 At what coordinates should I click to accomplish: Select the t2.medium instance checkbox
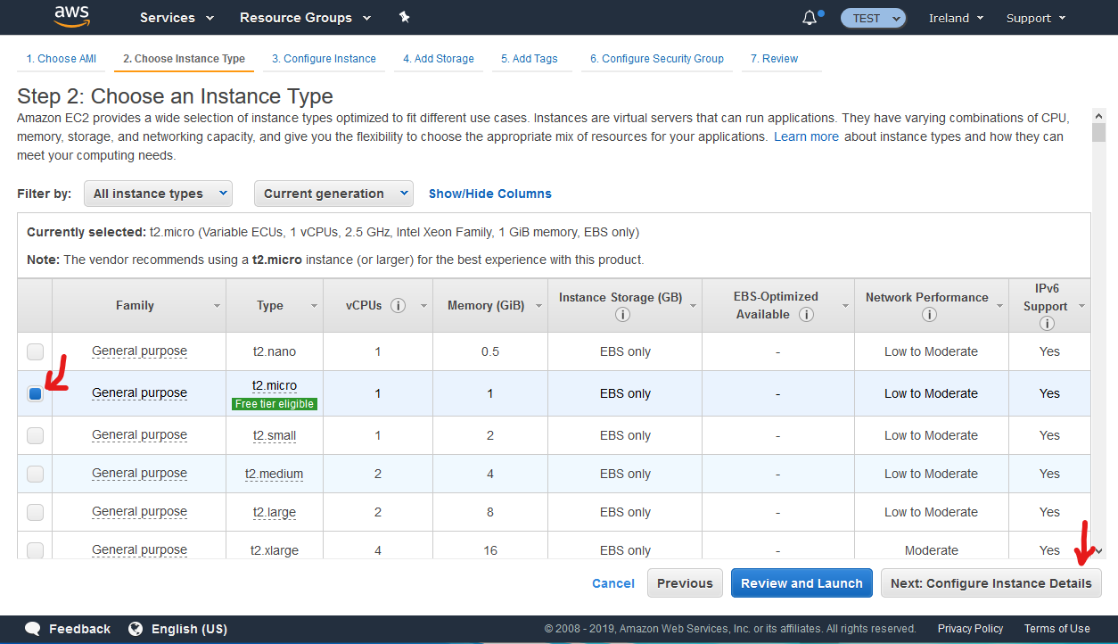pos(35,474)
